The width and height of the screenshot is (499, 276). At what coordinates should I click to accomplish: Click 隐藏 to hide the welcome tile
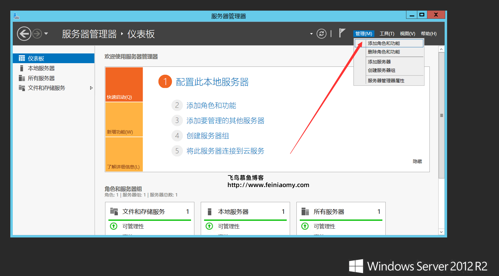point(417,161)
